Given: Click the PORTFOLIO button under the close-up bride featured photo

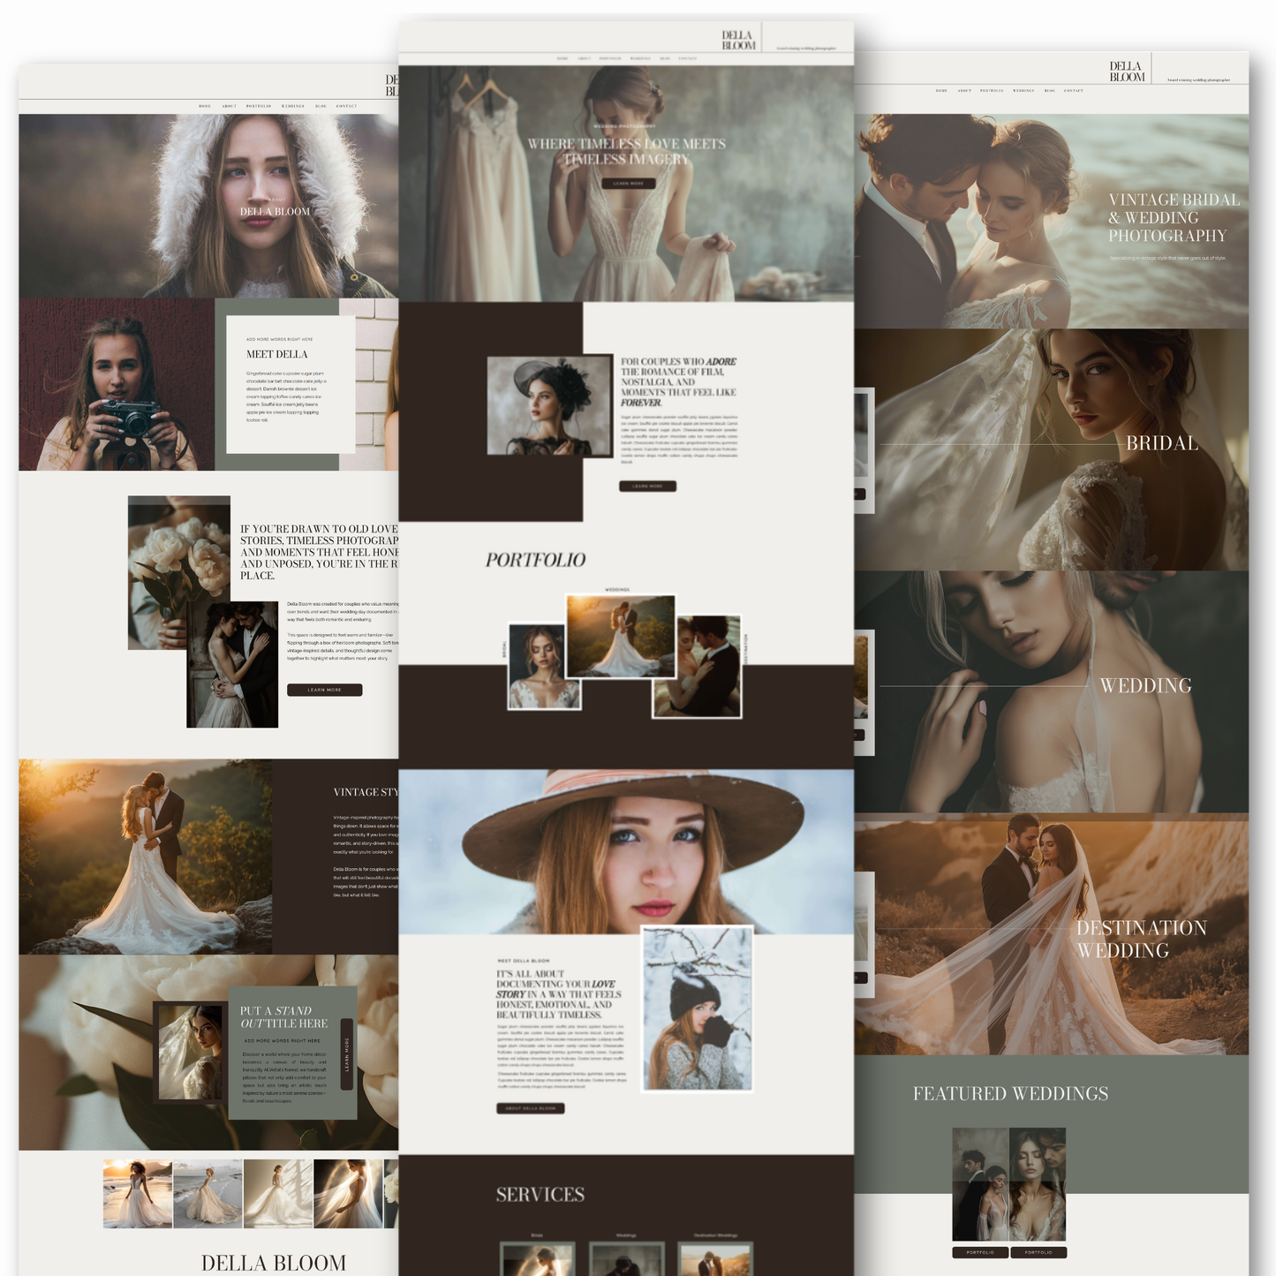Looking at the screenshot, I should point(1038,1252).
